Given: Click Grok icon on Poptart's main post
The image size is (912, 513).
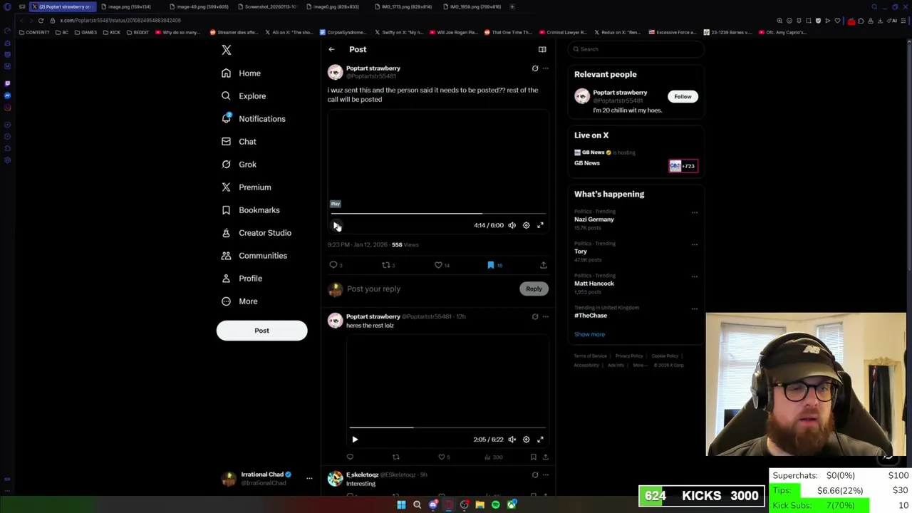Looking at the screenshot, I should (535, 68).
